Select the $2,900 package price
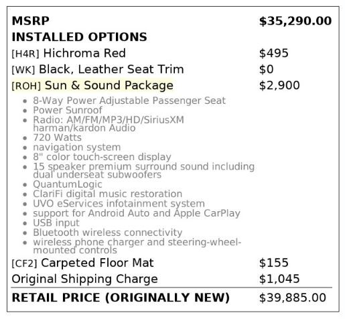 coord(279,85)
